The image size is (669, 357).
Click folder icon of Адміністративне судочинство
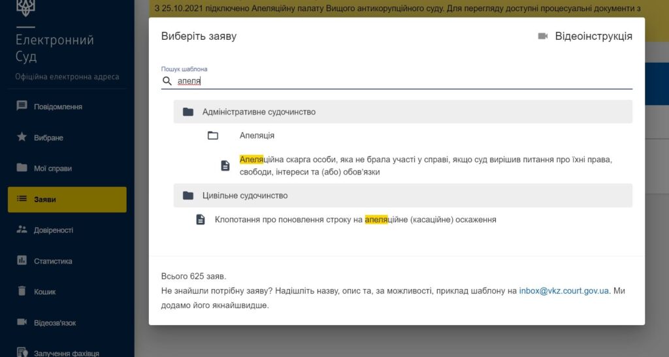pyautogui.click(x=188, y=112)
